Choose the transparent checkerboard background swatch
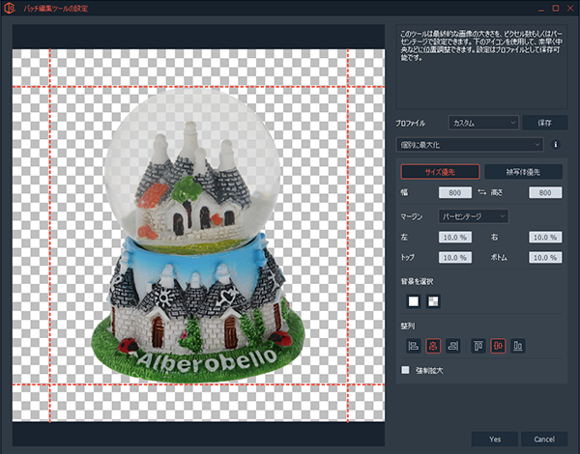The height and width of the screenshot is (454, 580). tap(434, 300)
